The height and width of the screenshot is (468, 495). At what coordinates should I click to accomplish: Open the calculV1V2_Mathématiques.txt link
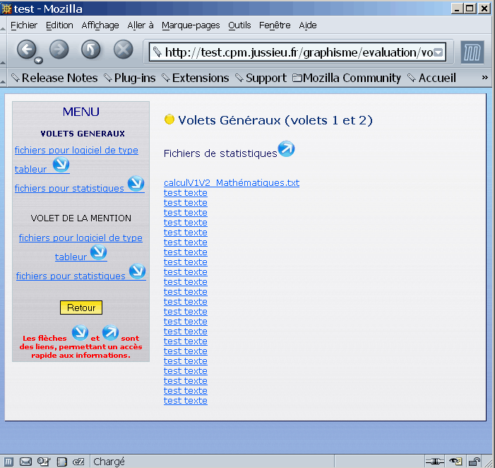[232, 182]
